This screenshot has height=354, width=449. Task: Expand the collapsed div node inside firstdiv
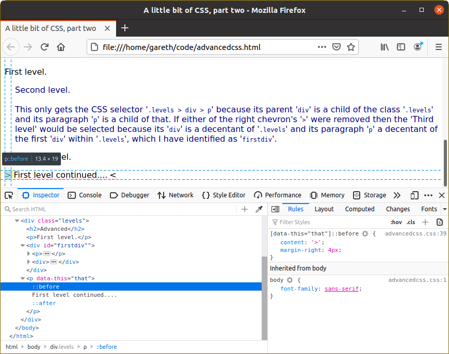pyautogui.click(x=28, y=262)
